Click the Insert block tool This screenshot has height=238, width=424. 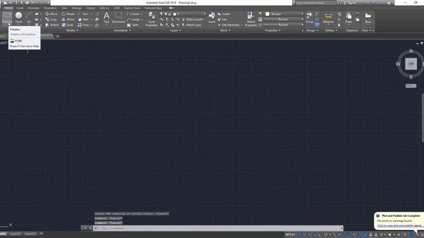[x=212, y=18]
